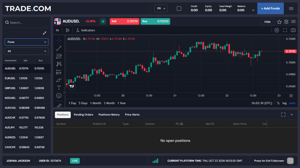
Task: Set chart range to 1 Month
Action: coord(96,103)
